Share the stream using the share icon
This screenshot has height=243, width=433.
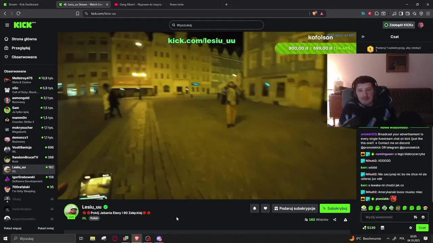pyautogui.click(x=335, y=220)
